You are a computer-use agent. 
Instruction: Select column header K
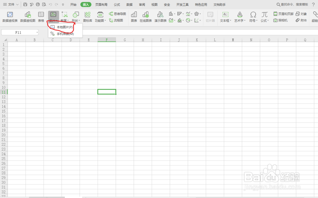197,40
